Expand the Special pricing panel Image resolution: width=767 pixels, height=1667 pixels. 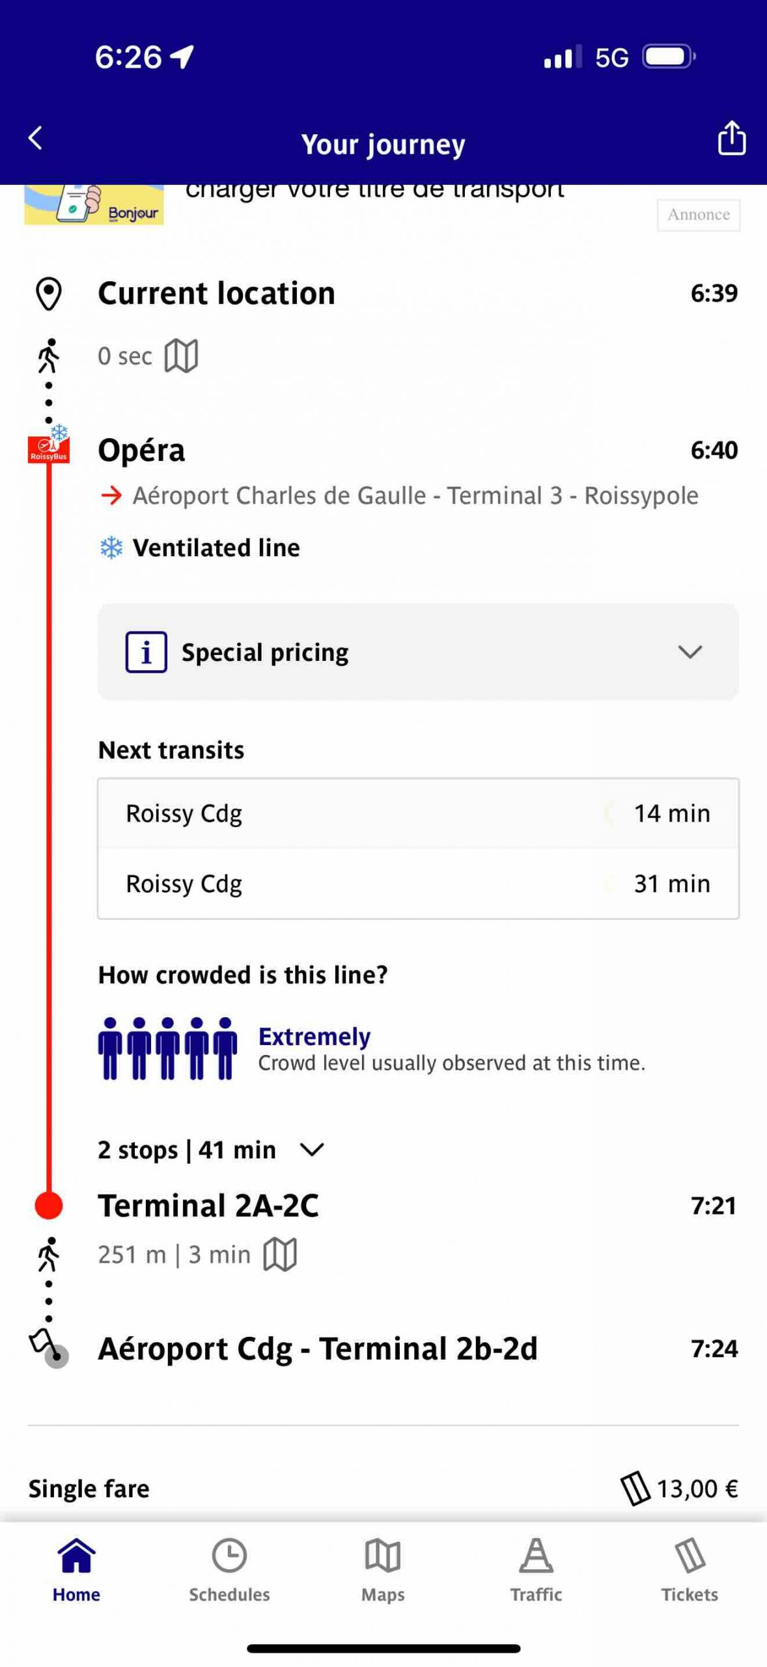pos(689,652)
